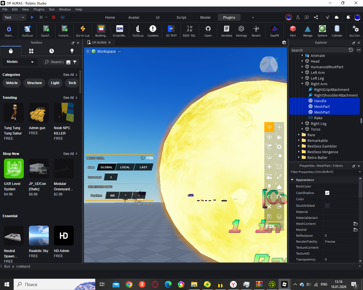
Task: Insert a Wedge from toolbar
Action: 308,31
